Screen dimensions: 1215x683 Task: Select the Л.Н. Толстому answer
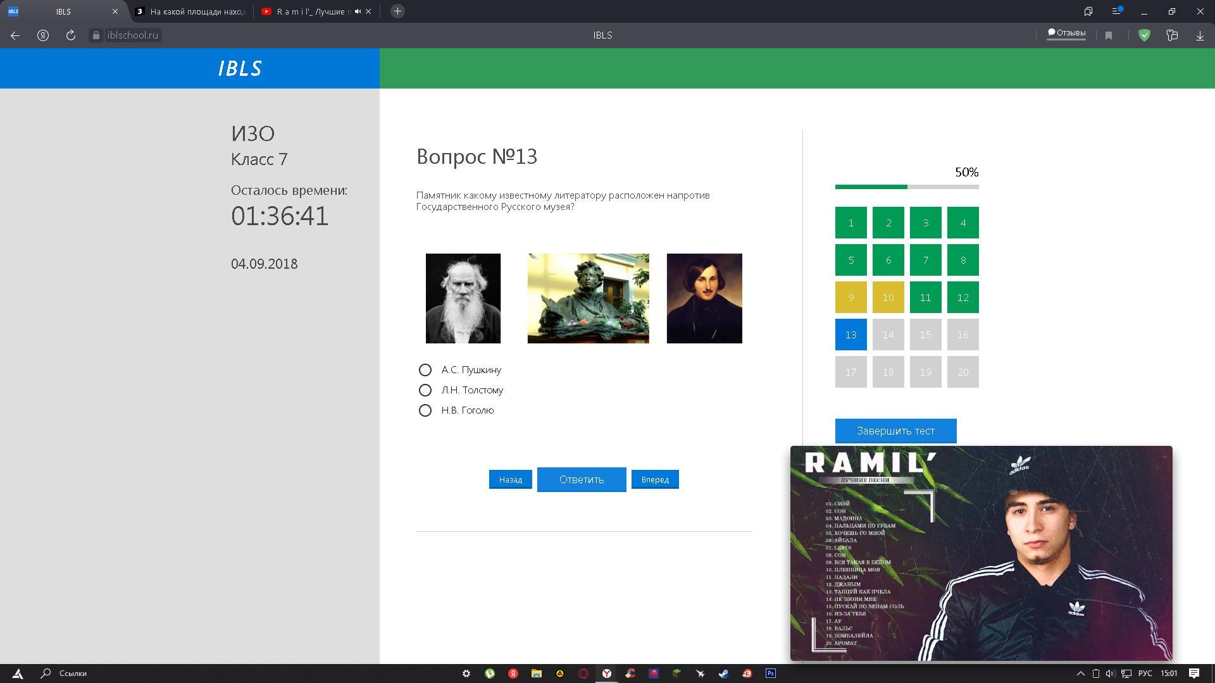(425, 390)
